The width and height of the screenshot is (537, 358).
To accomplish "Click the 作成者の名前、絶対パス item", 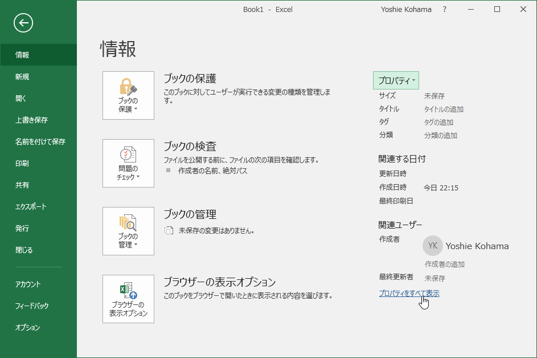I will point(212,171).
